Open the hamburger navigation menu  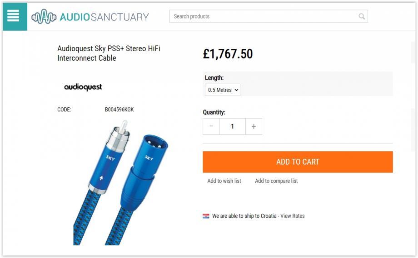(14, 17)
